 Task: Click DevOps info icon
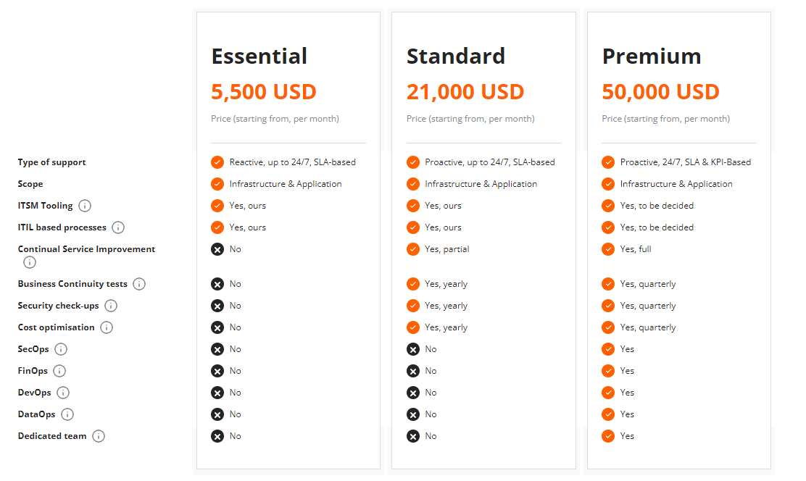63,393
